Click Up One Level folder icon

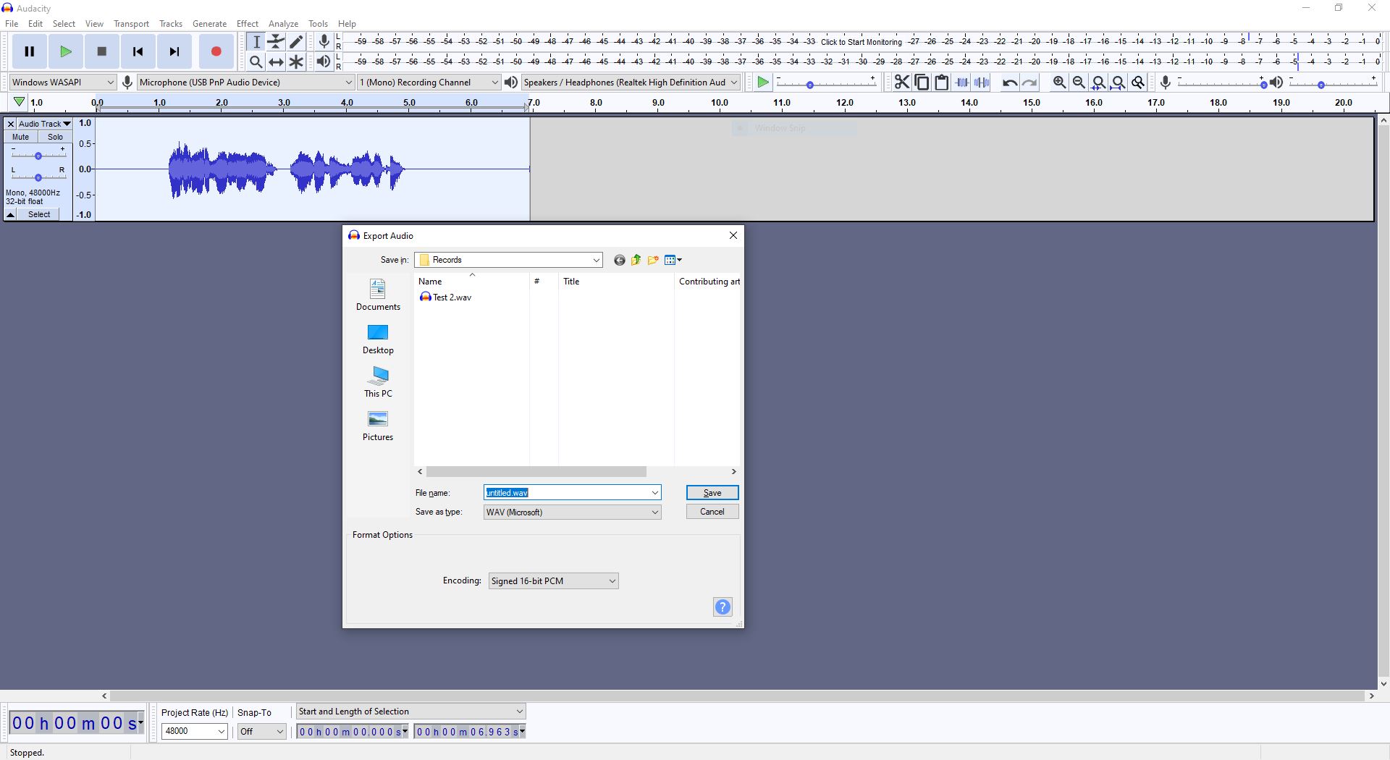(636, 260)
